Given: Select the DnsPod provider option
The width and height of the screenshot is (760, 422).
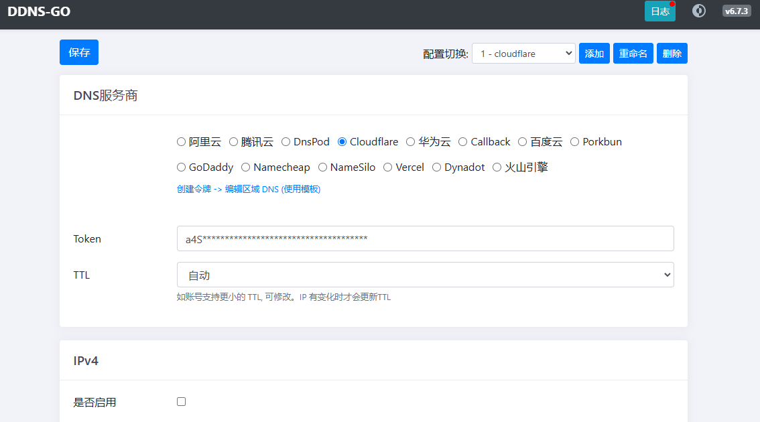Looking at the screenshot, I should [x=286, y=142].
